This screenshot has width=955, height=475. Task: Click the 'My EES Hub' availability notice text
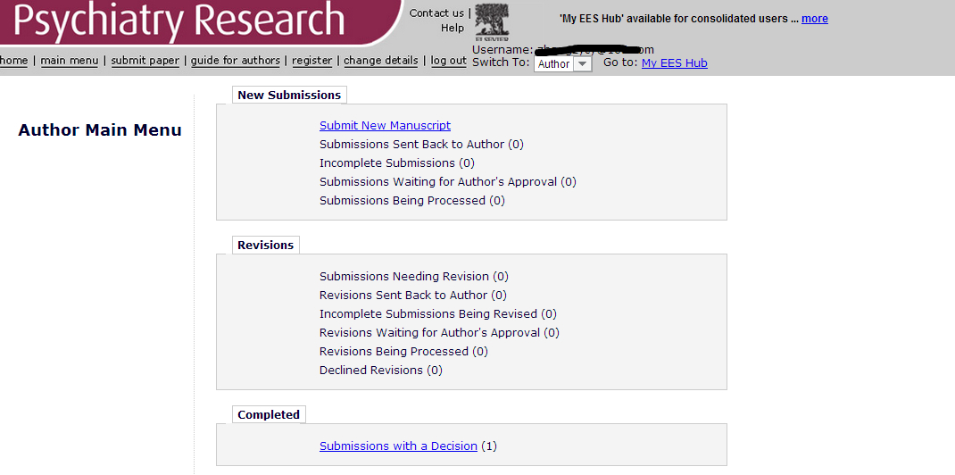tap(678, 19)
